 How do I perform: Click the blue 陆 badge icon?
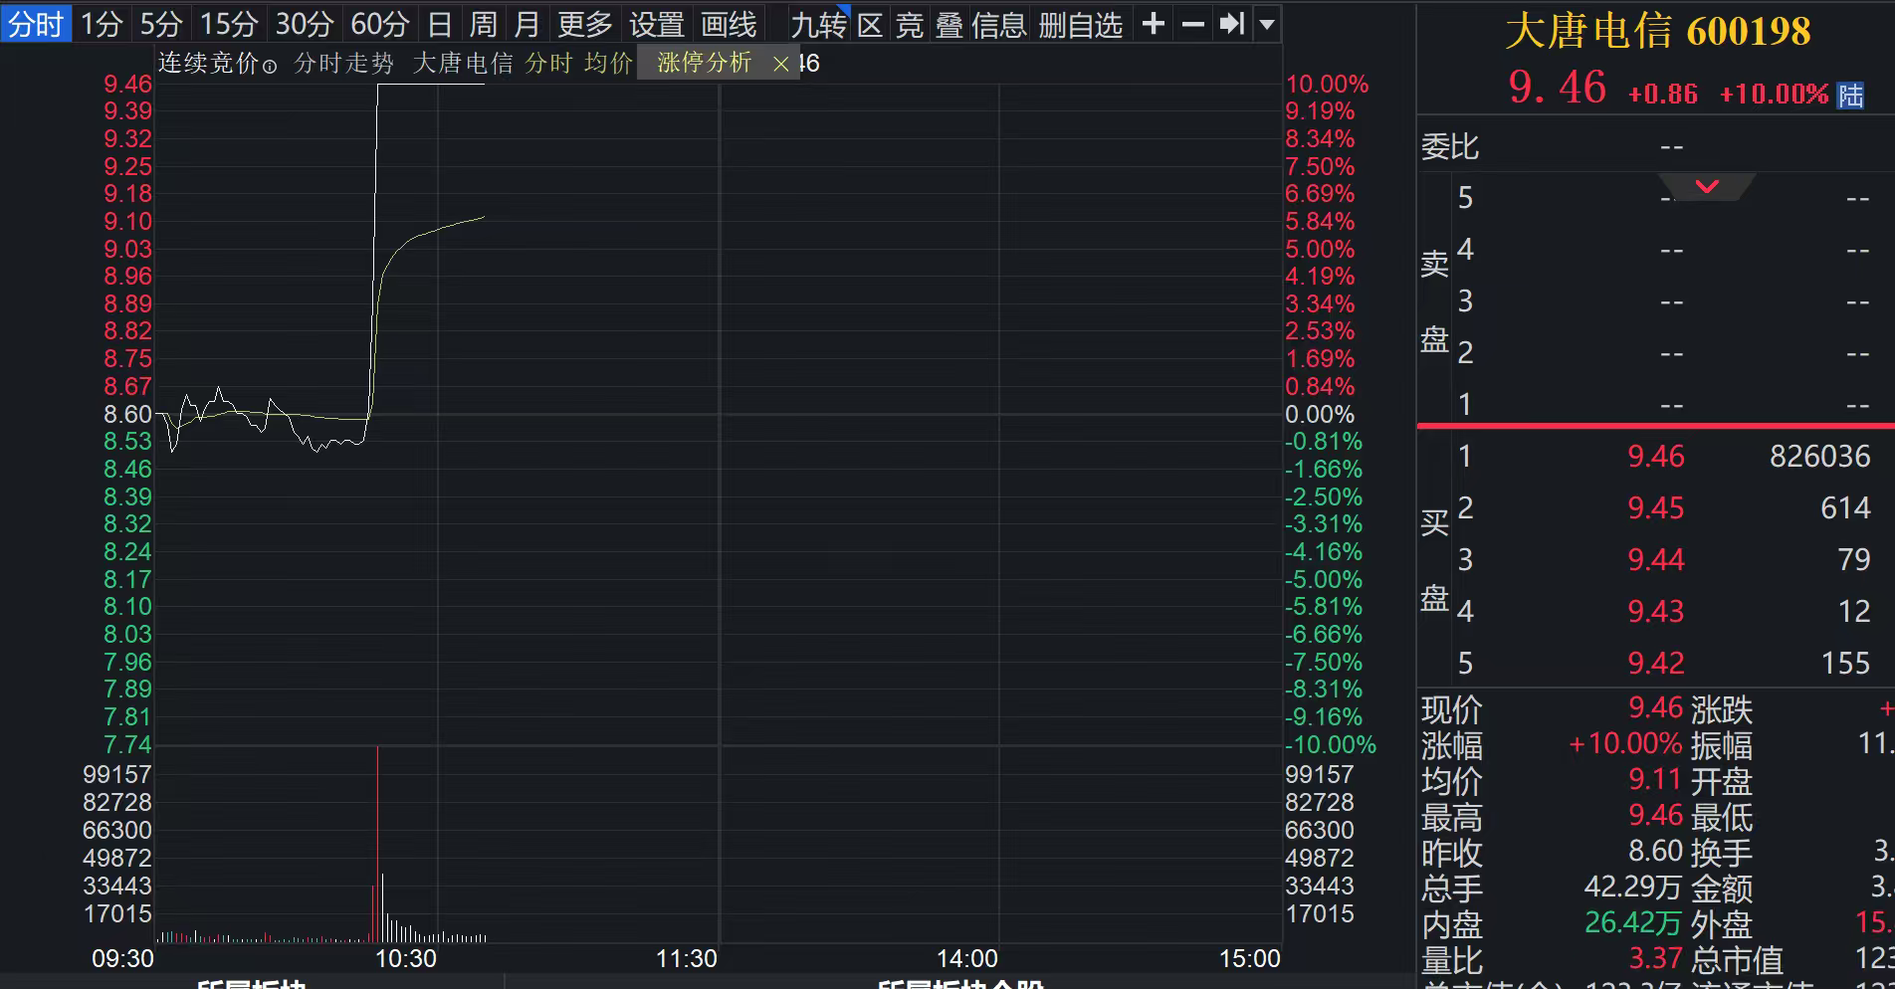[x=1850, y=96]
